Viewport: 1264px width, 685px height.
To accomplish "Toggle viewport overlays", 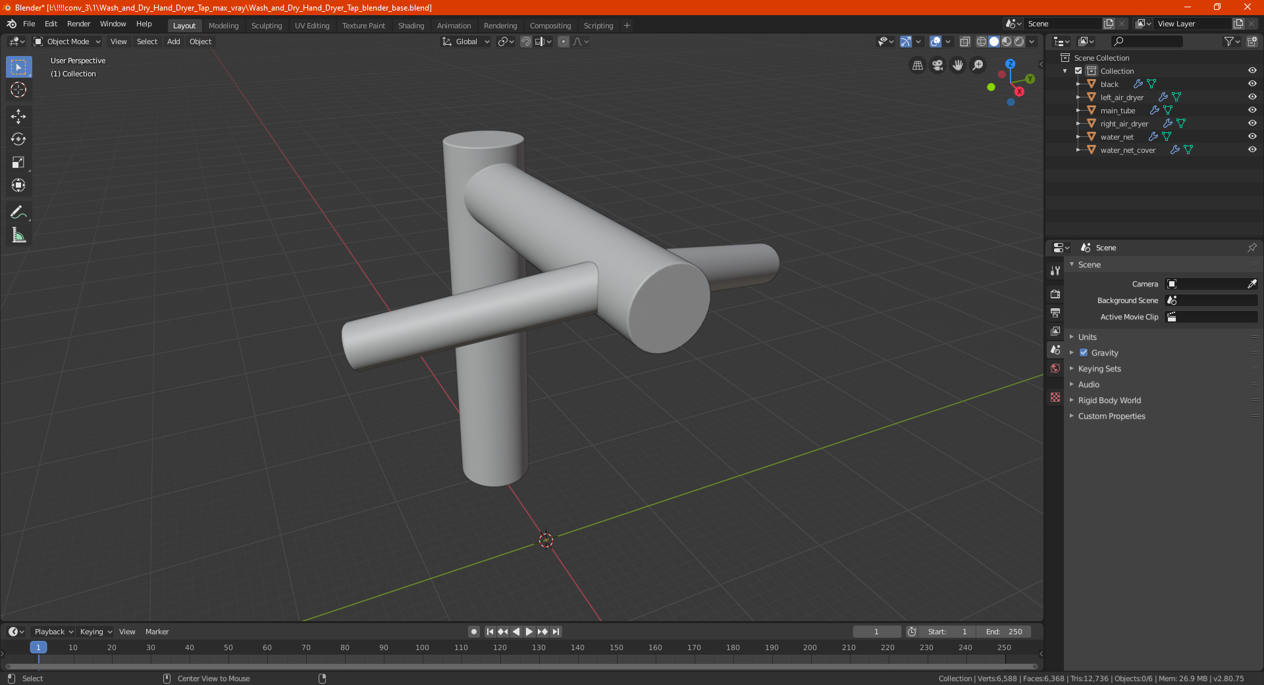I will tap(935, 41).
